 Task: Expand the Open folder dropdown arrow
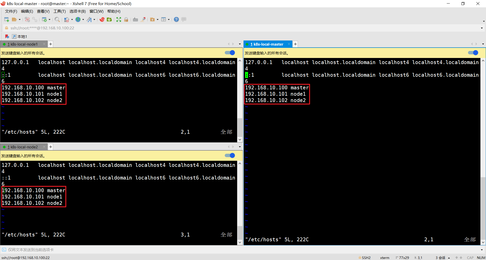(x=20, y=20)
